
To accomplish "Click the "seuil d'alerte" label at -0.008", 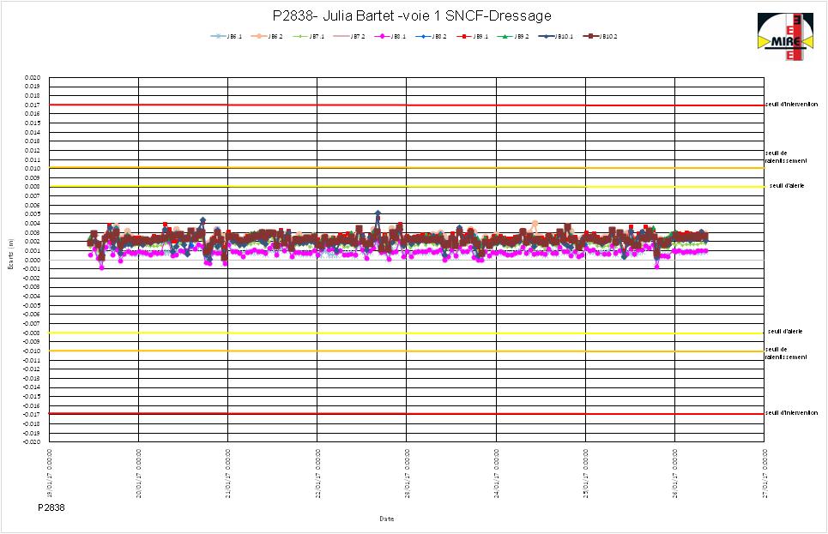I will coord(785,332).
